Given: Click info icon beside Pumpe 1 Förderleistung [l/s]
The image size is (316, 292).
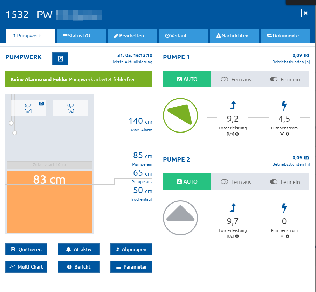Looking at the screenshot, I should [x=237, y=134].
